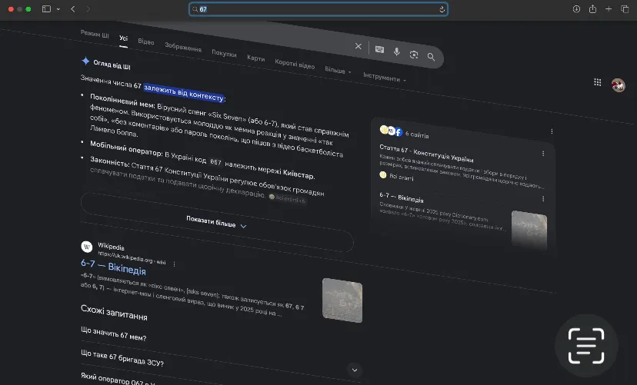Activate the Live Text scan button

pyautogui.click(x=585, y=346)
